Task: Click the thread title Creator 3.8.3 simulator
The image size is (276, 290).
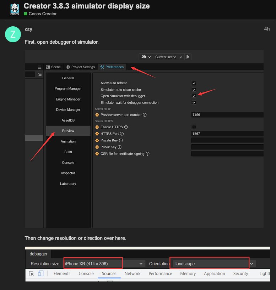Action: (x=87, y=6)
